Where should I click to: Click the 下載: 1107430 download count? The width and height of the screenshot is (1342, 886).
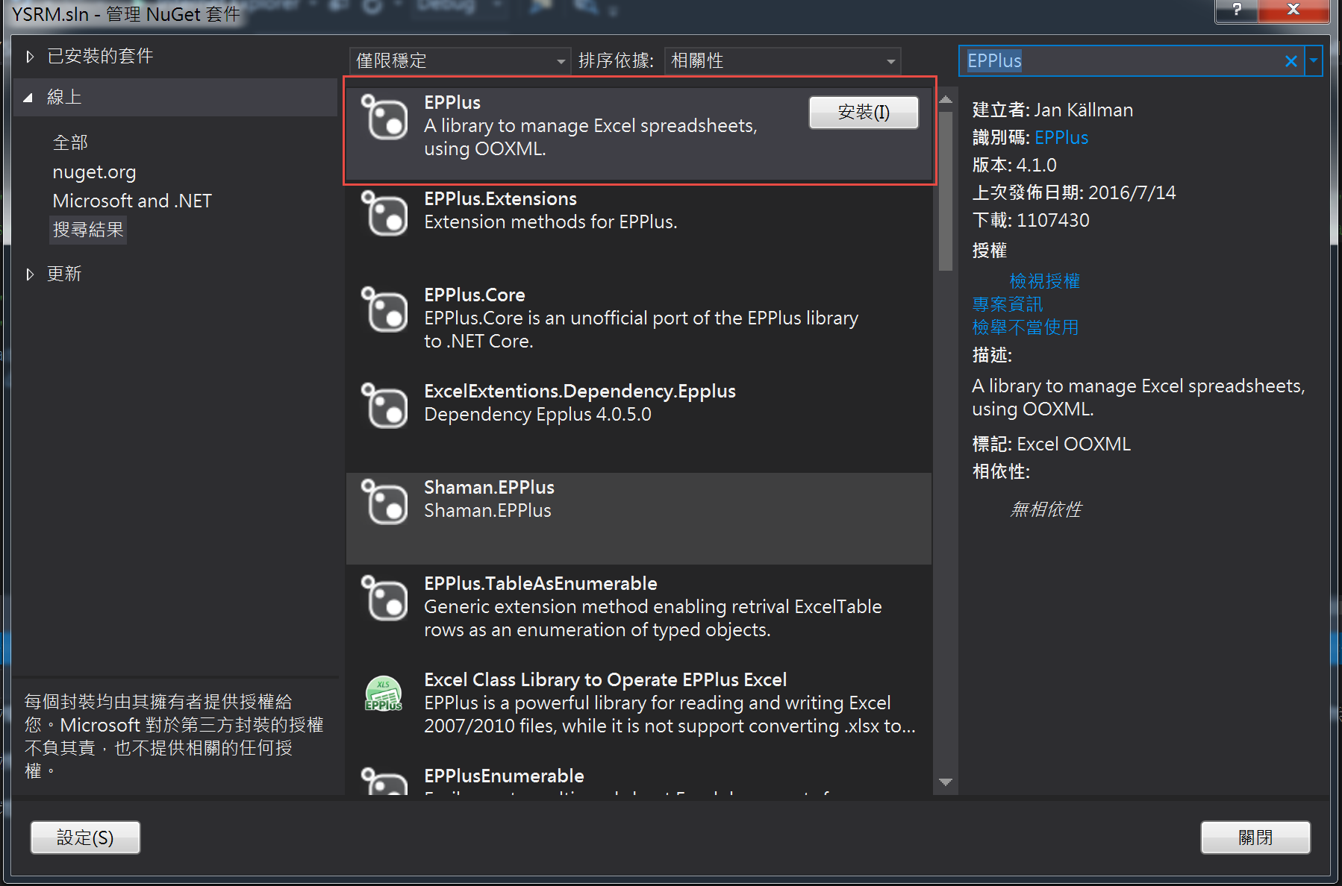coord(1031,221)
